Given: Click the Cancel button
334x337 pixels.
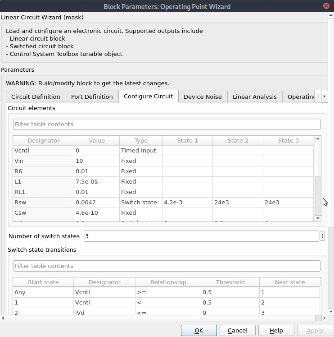Looking at the screenshot, I should click(x=238, y=330).
